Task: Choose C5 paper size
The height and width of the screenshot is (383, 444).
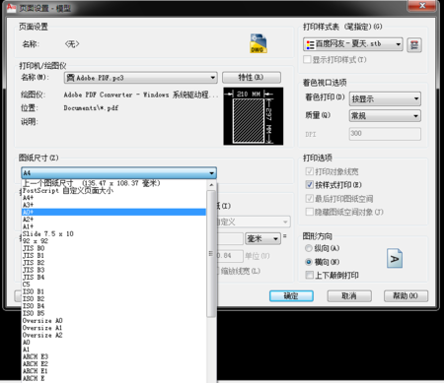Action: (x=113, y=285)
